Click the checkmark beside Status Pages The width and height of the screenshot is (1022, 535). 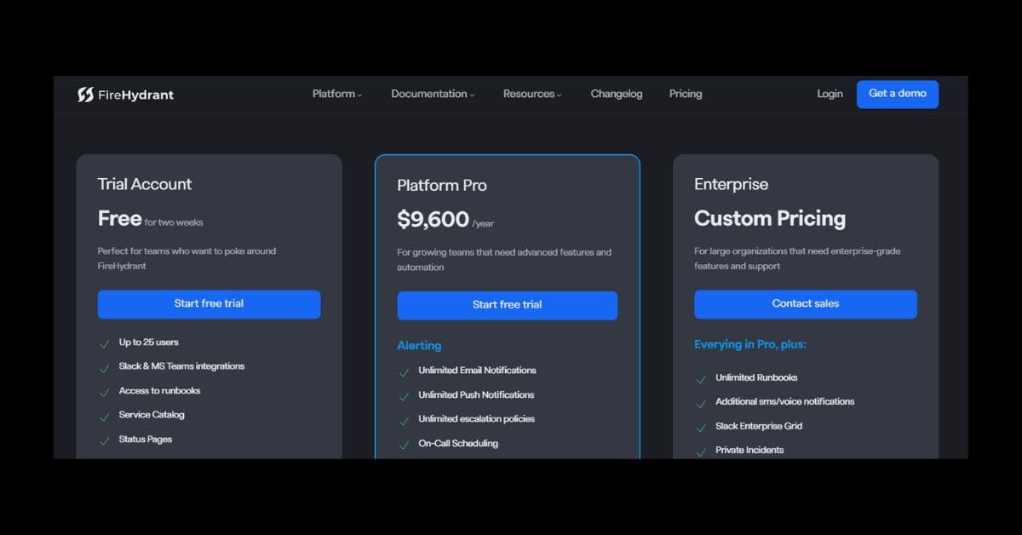click(x=105, y=440)
